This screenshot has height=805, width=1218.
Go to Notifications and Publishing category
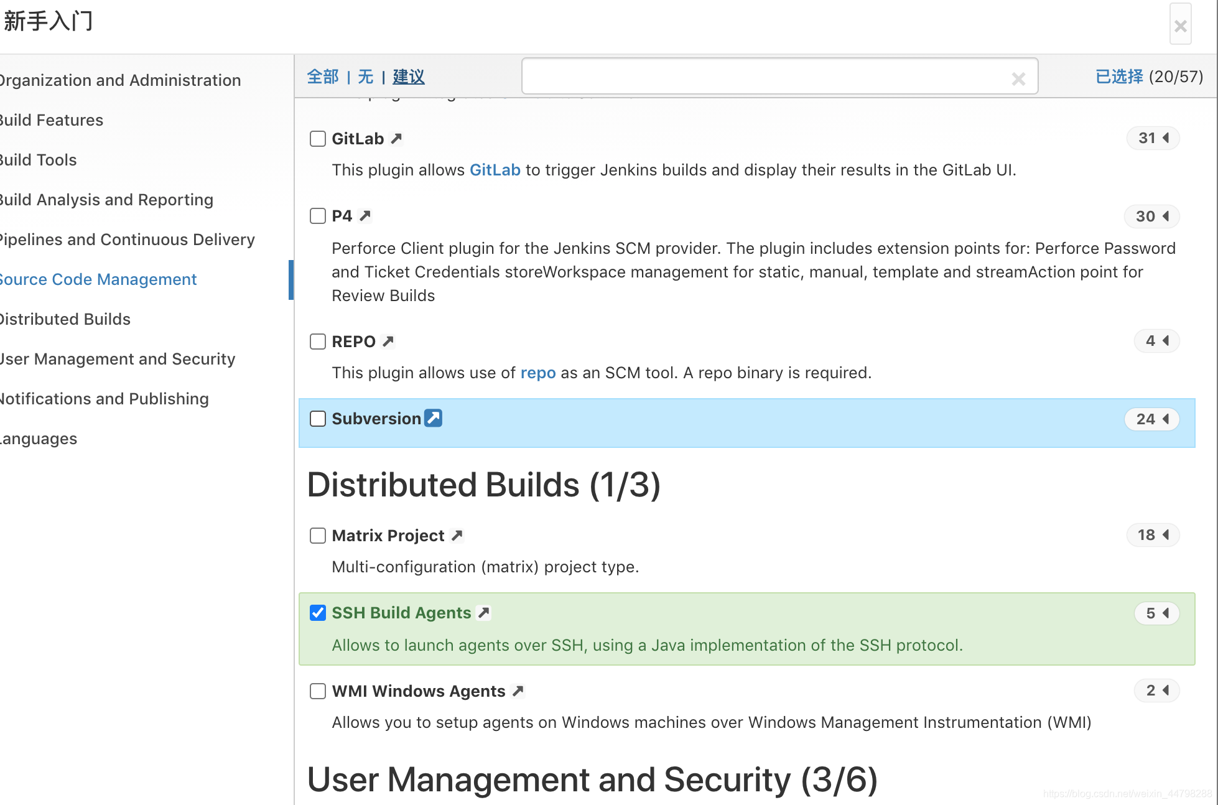104,399
